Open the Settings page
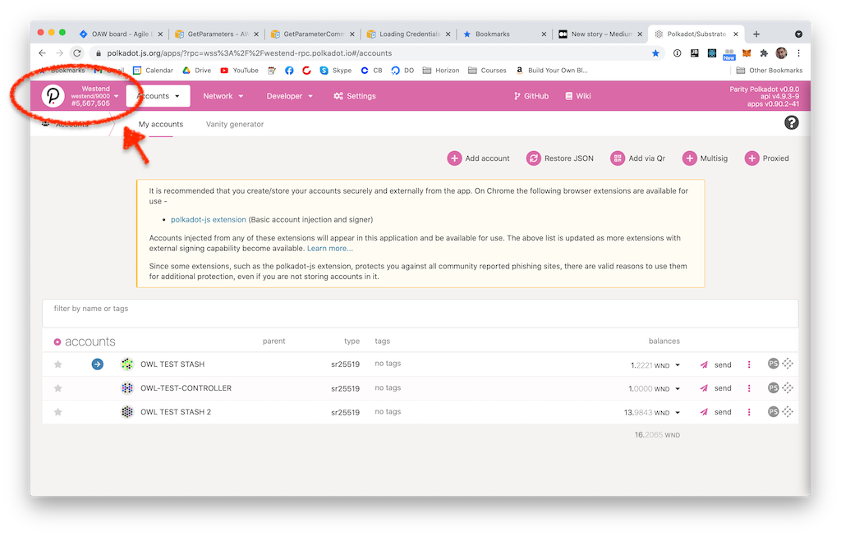Image resolution: width=841 pixels, height=536 pixels. [355, 96]
